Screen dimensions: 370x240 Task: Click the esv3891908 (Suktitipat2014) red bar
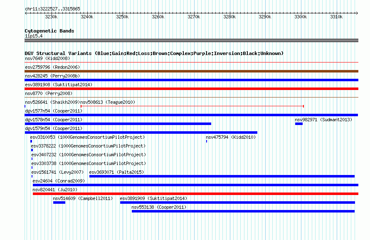pos(191,89)
